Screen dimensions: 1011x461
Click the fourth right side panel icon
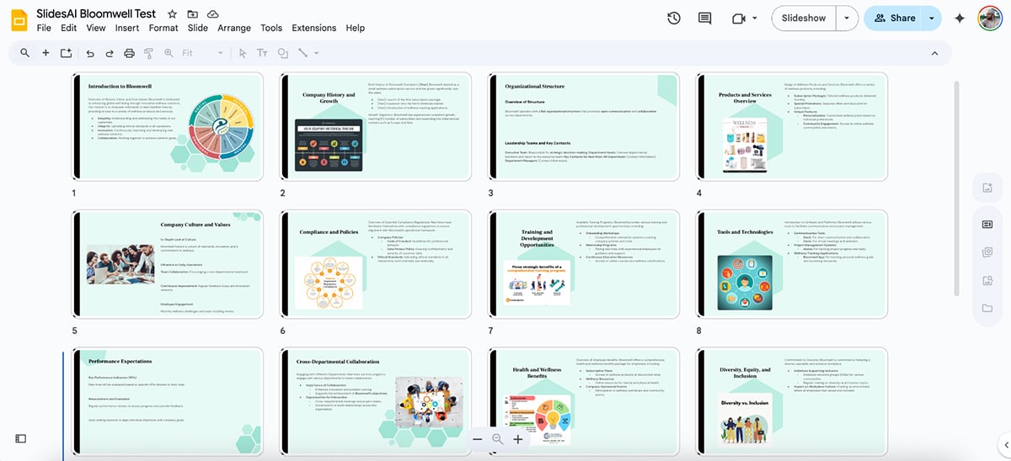(x=987, y=280)
